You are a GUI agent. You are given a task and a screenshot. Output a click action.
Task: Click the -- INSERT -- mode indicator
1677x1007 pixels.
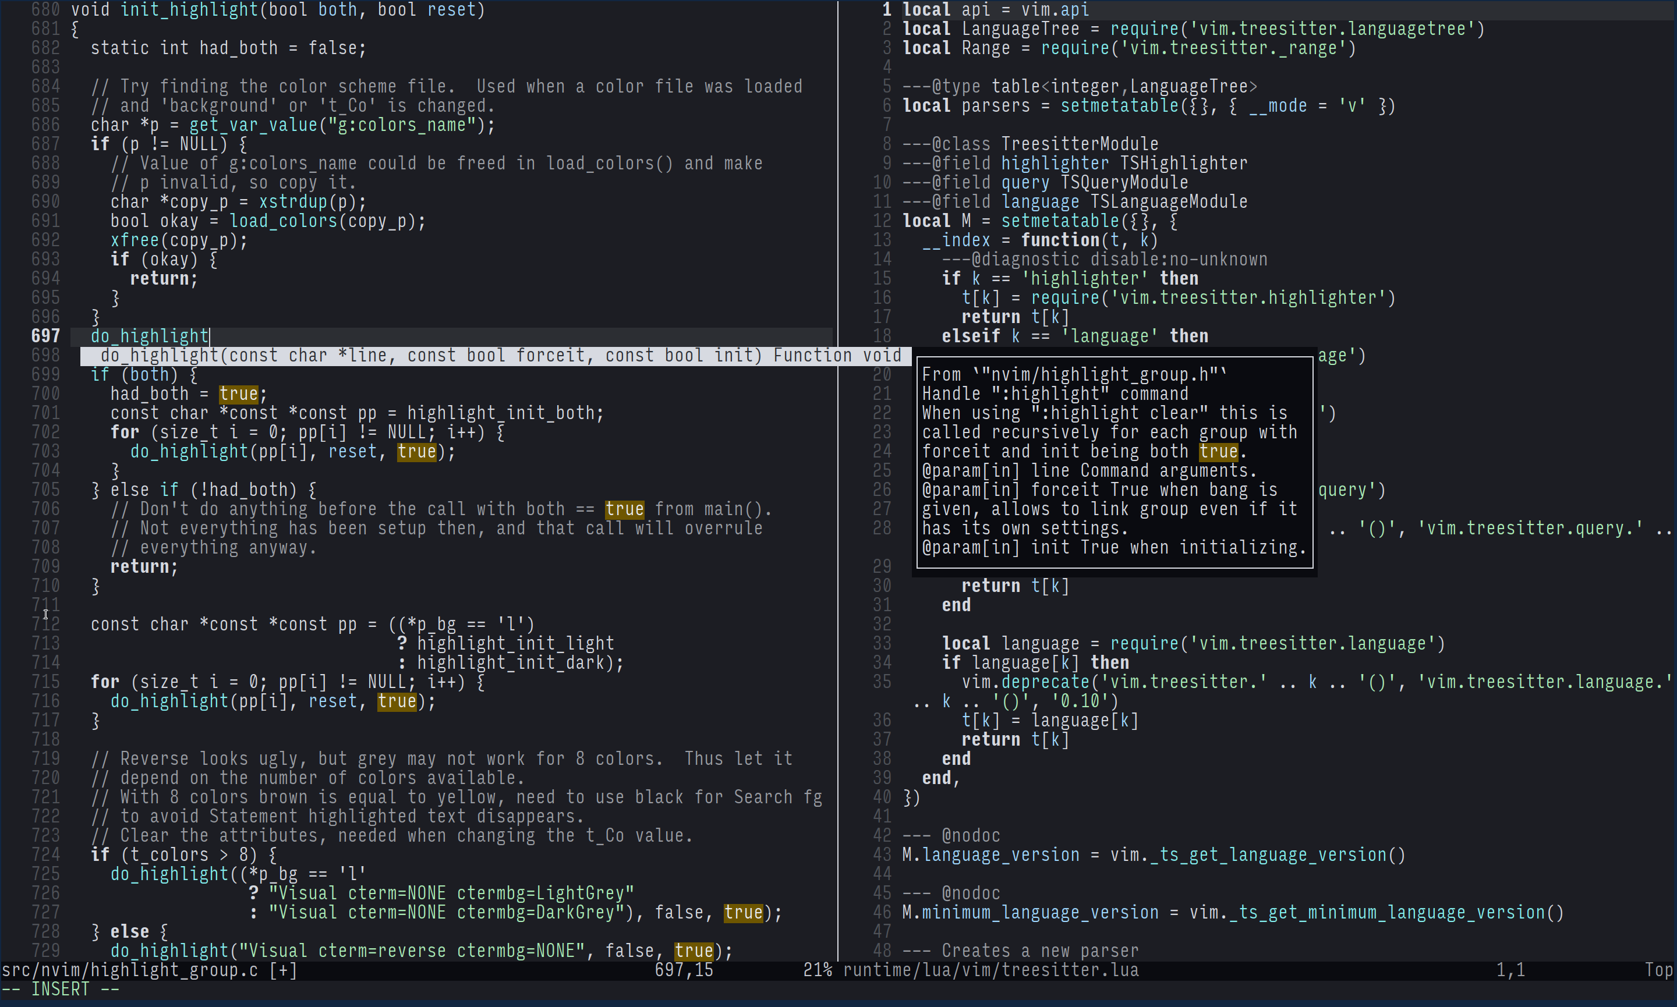tap(61, 990)
